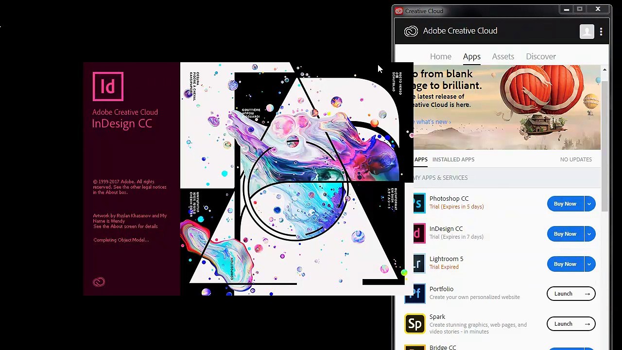Click the "Spark" app name

[x=437, y=317]
